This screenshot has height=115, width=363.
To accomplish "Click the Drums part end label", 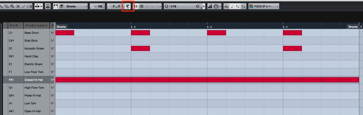I will [x=353, y=27].
